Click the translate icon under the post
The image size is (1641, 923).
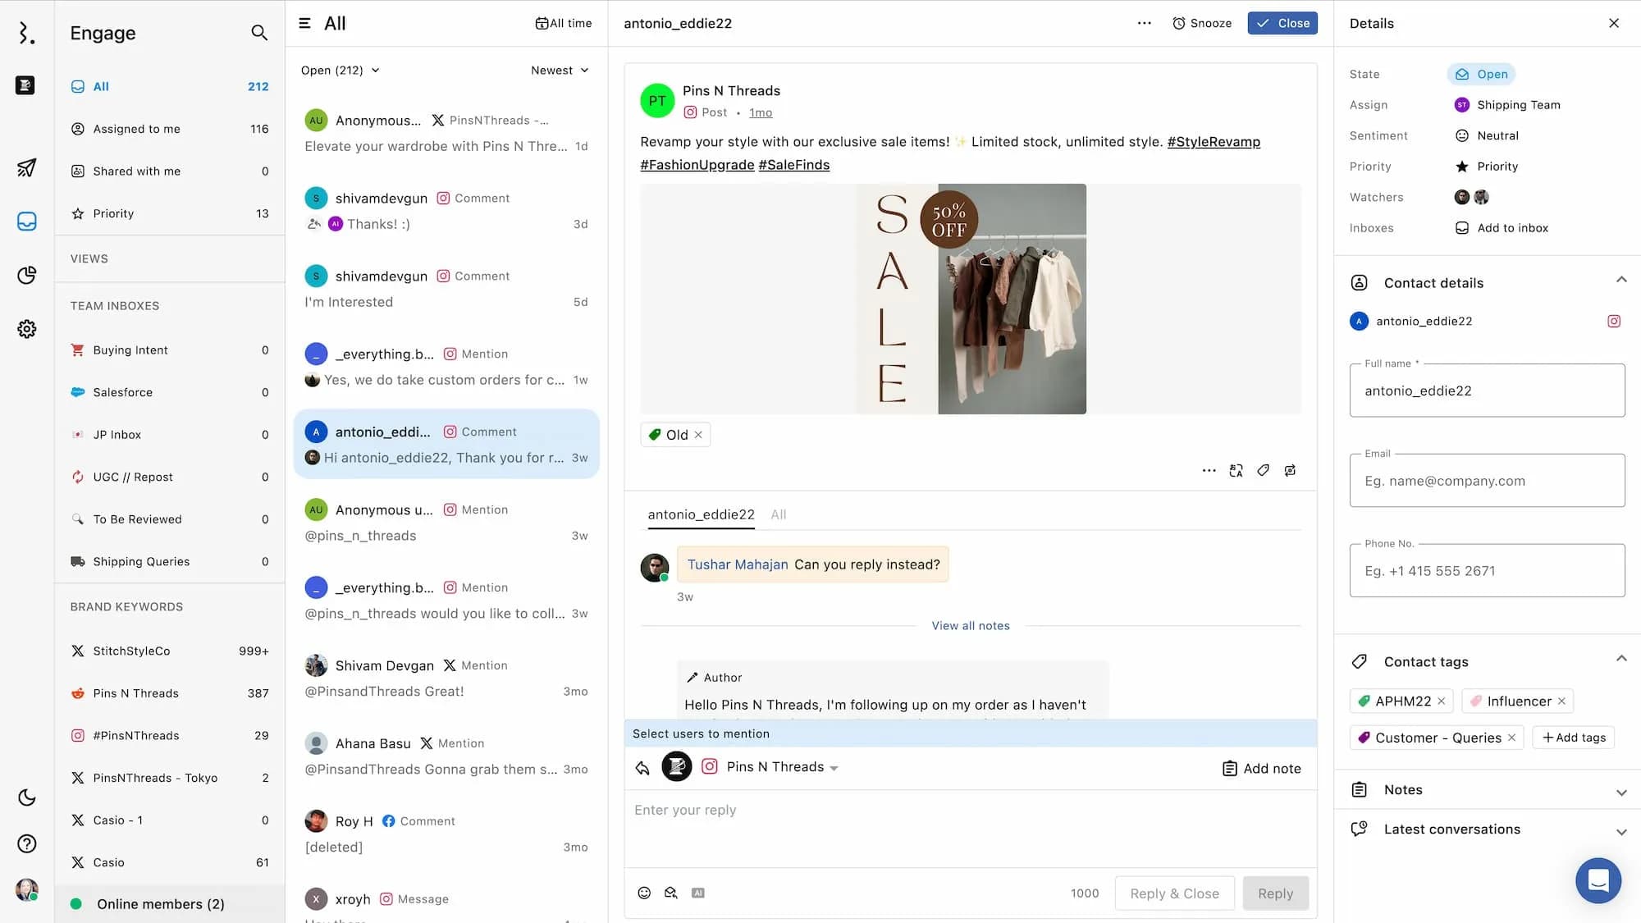[1236, 470]
